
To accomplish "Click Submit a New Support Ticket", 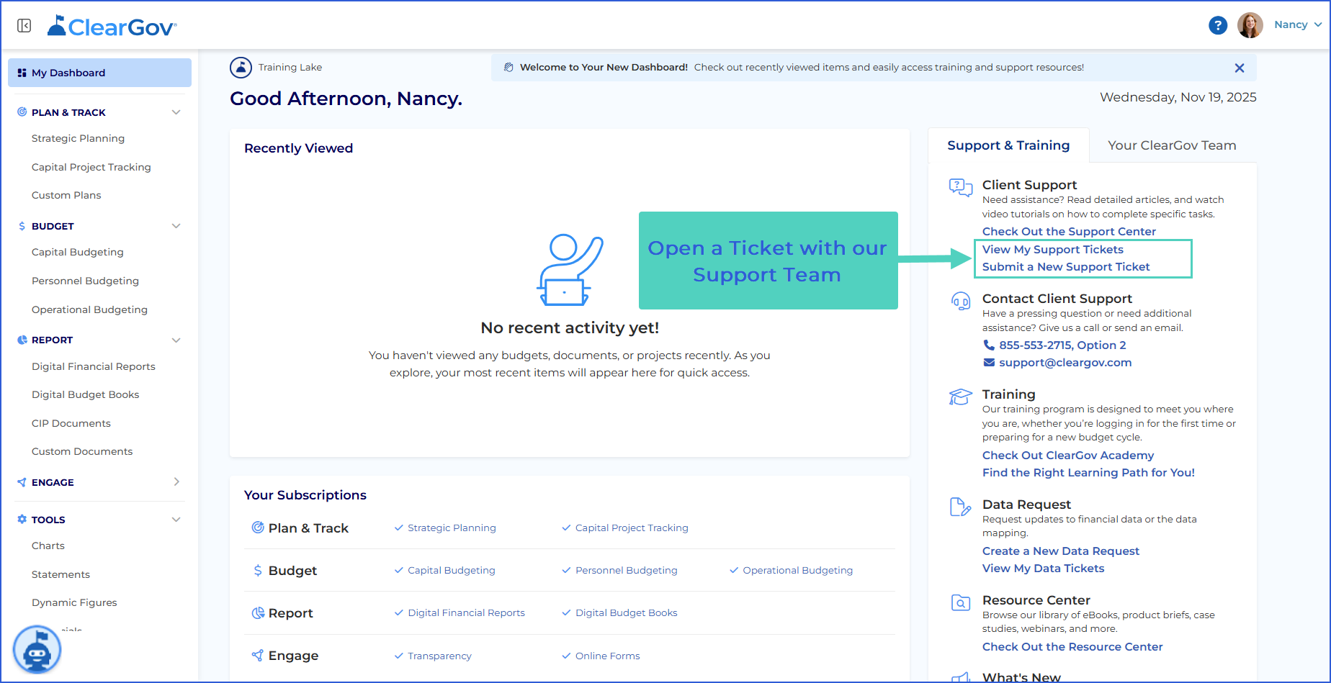I will click(x=1066, y=267).
